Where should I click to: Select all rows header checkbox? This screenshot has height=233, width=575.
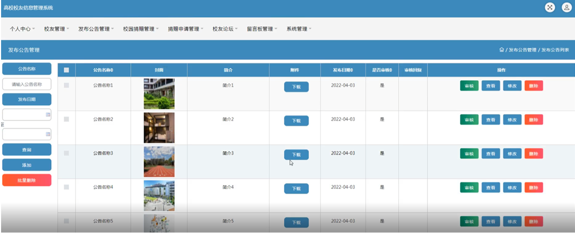pyautogui.click(x=66, y=70)
